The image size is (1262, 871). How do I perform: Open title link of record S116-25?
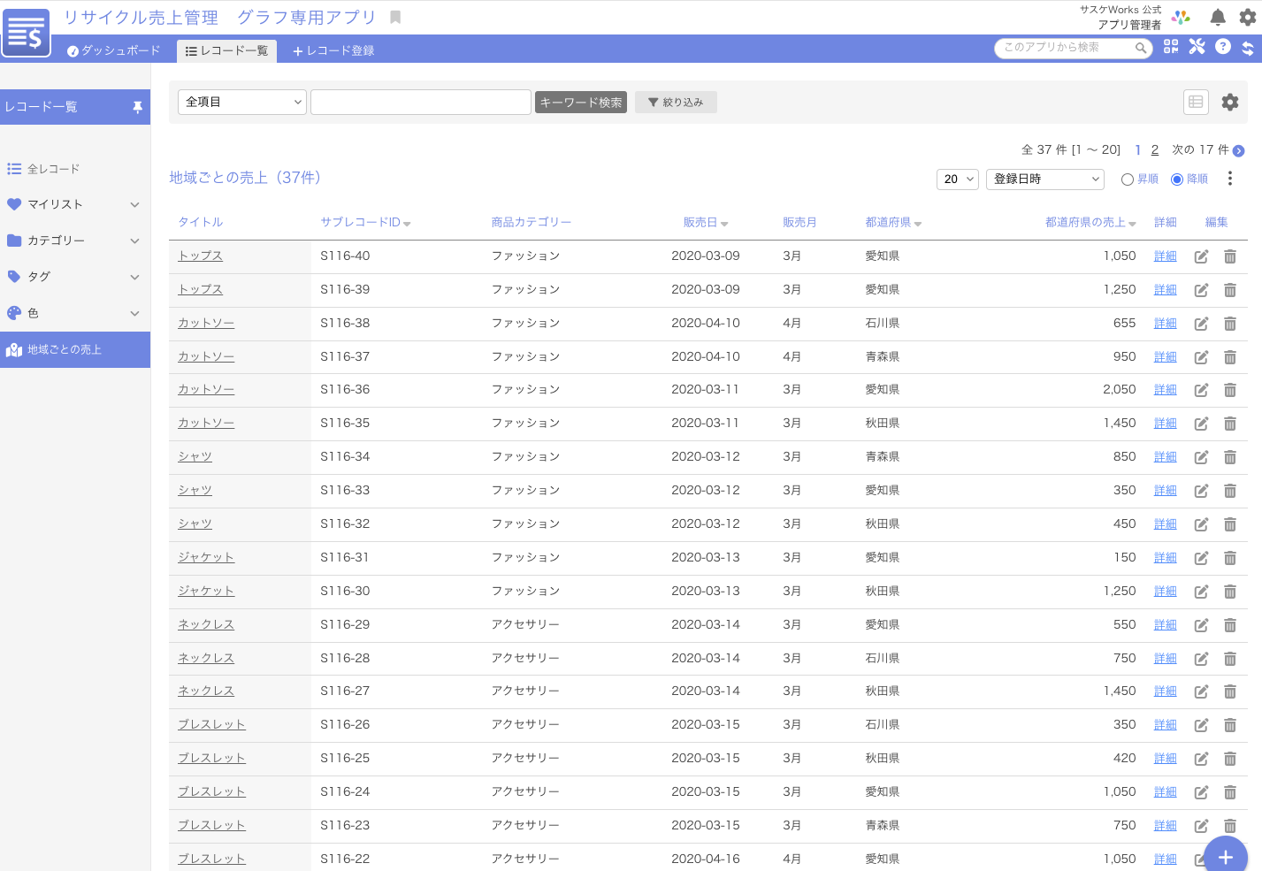(211, 759)
